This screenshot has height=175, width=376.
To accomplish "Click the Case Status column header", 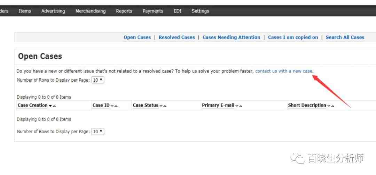I will [146, 106].
